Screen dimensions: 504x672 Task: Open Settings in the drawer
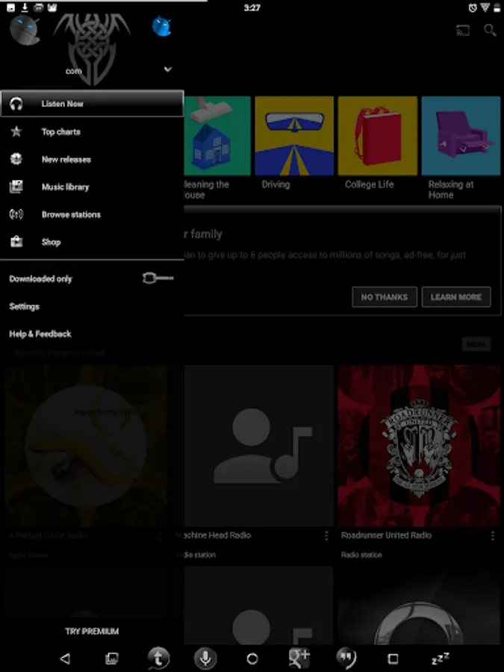(24, 306)
